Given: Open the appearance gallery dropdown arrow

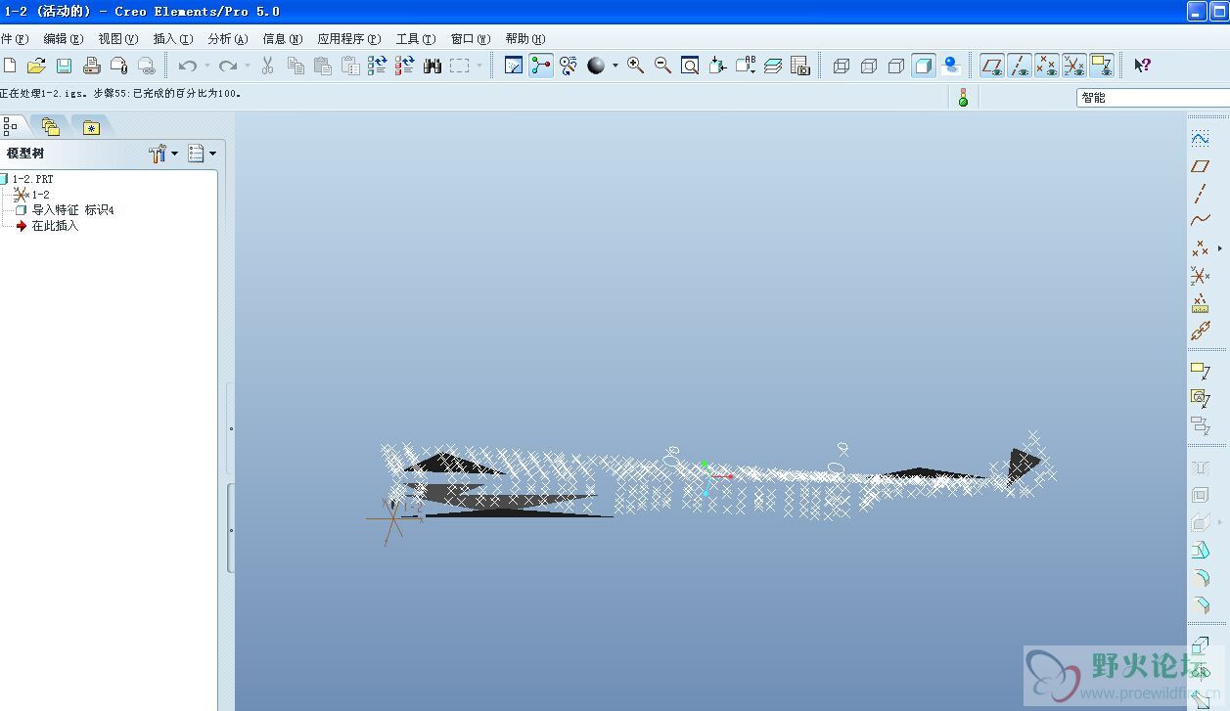Looking at the screenshot, I should [615, 66].
